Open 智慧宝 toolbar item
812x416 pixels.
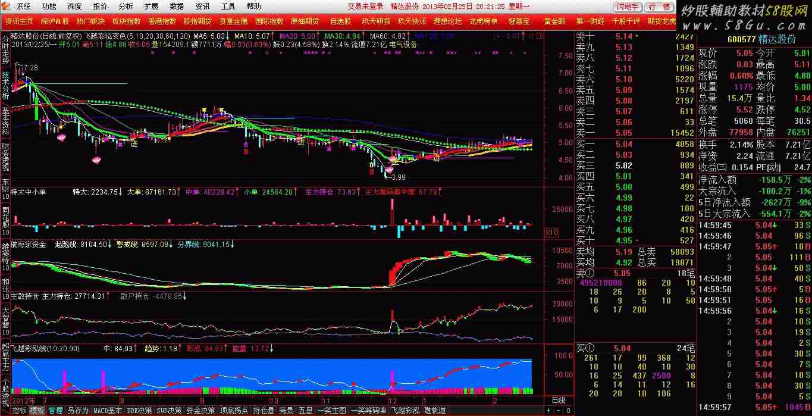(x=519, y=21)
